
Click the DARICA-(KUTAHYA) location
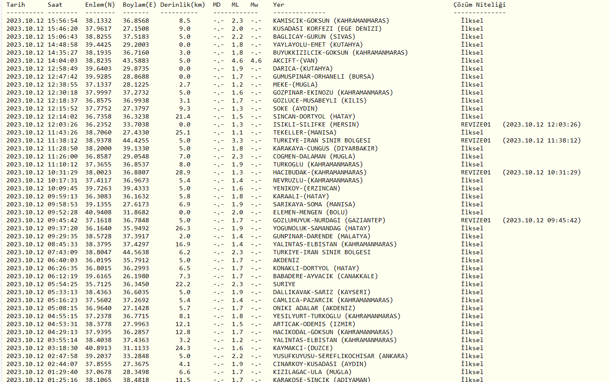click(303, 68)
